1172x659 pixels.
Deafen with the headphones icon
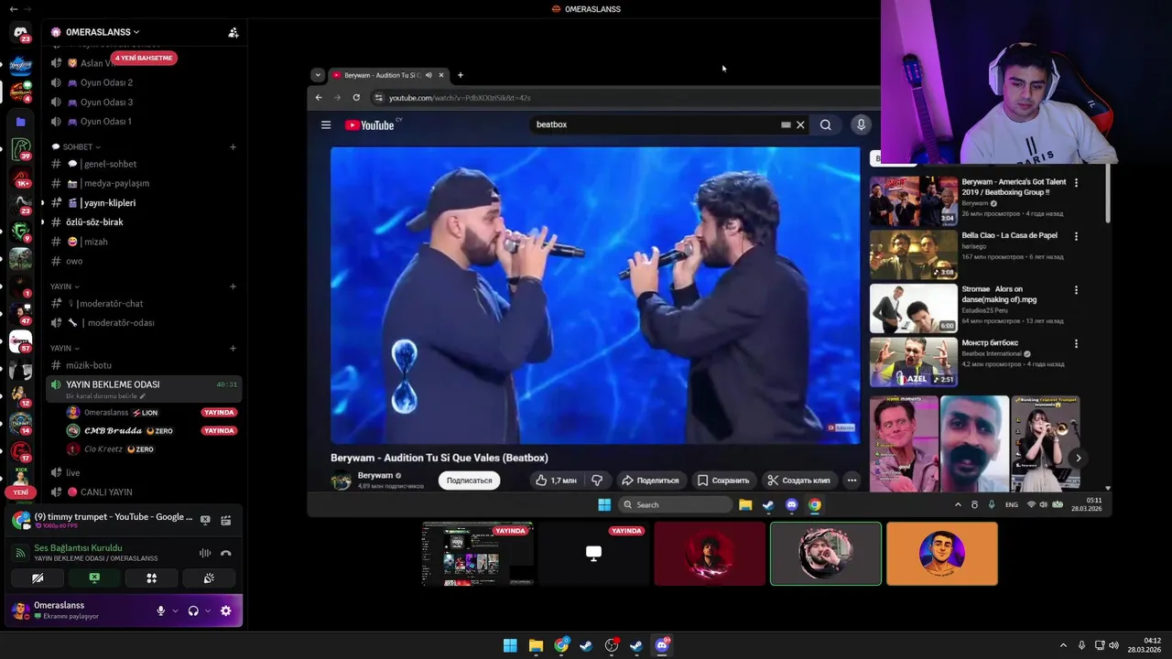click(193, 610)
